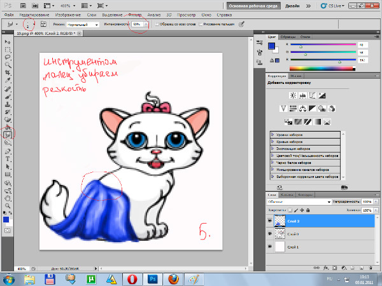Viewport: 382px width, 286px height.
Task: Add Brightness/Contrast adjustment icon
Action: [x=293, y=95]
